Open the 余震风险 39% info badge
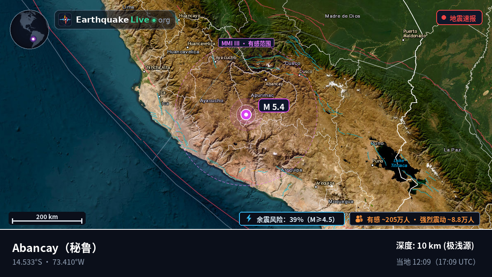492x277 pixels. point(292,219)
